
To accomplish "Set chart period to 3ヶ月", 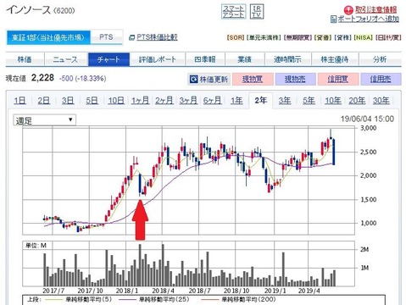I will coord(188,101).
